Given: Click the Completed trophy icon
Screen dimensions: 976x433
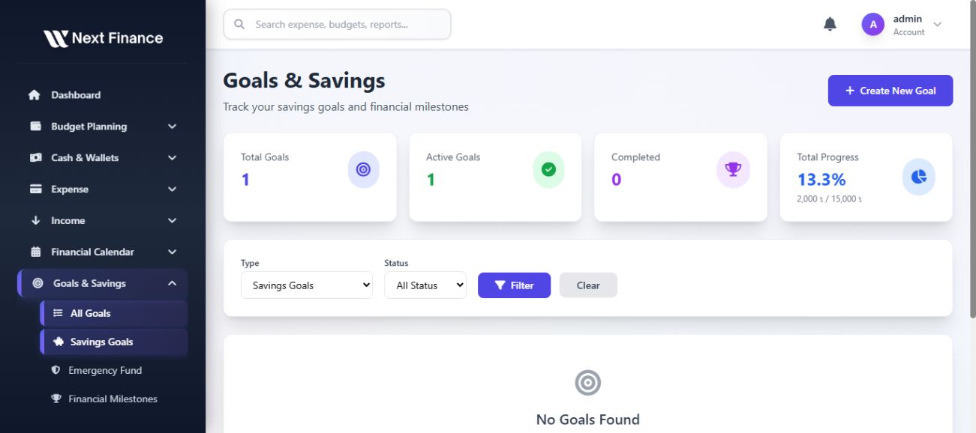Looking at the screenshot, I should point(732,170).
